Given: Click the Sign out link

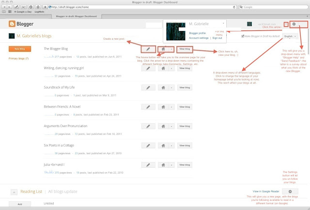Looking at the screenshot, I should click(217, 38).
